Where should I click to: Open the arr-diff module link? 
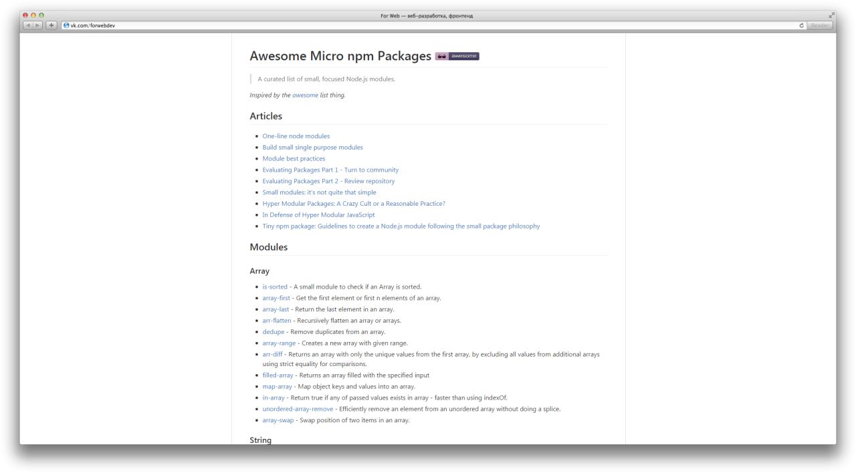(x=272, y=354)
